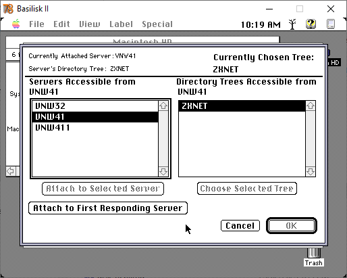The height and width of the screenshot is (278, 347).
Task: Select server VNW32 in the list
Action: (95, 106)
